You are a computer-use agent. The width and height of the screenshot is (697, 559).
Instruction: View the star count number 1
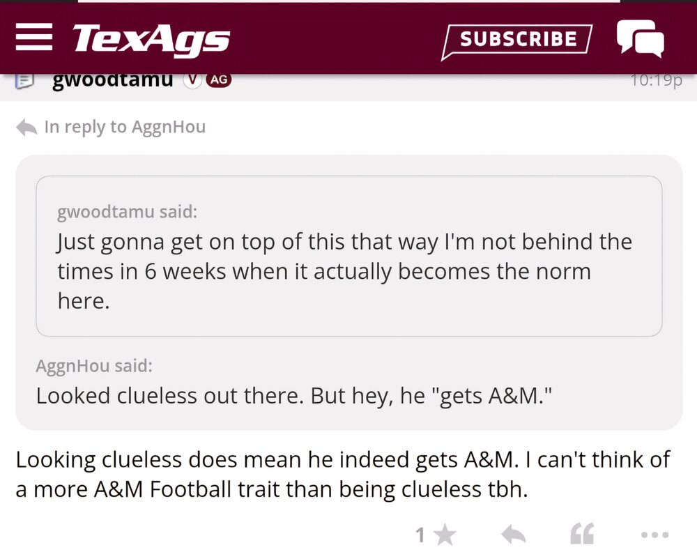(x=420, y=535)
